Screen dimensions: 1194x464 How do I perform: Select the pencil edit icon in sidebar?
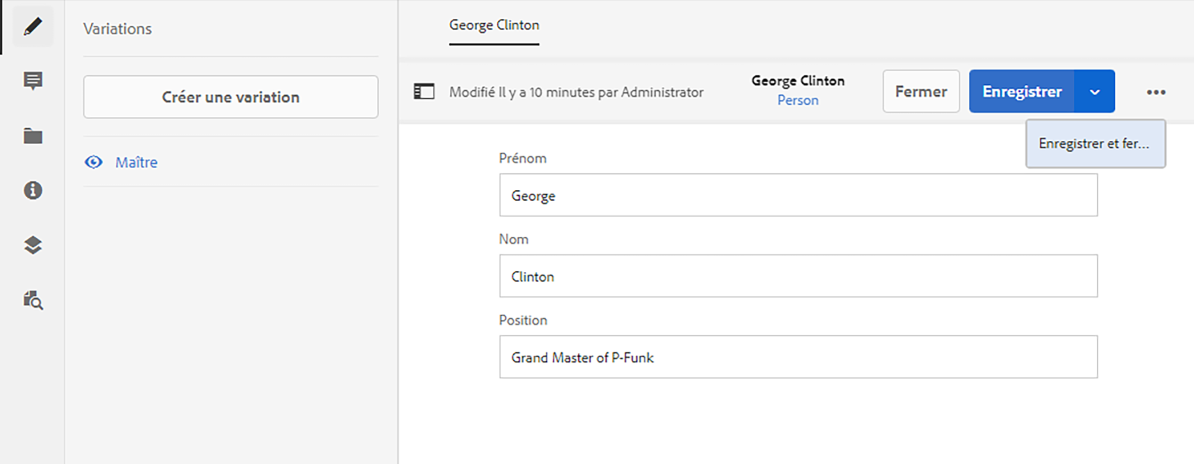click(x=33, y=26)
